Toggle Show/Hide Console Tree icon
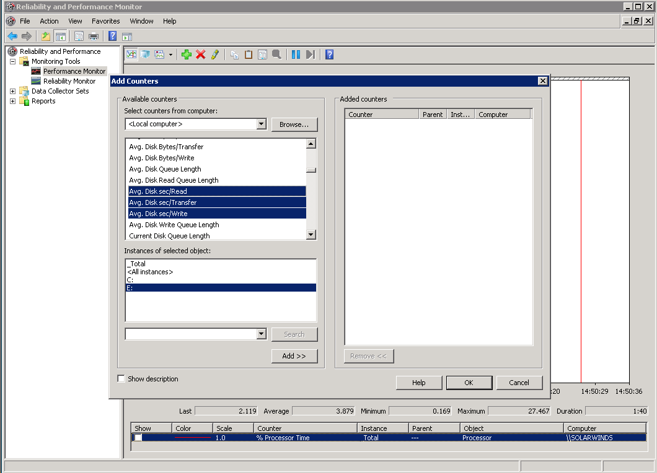The height and width of the screenshot is (473, 657). coord(60,37)
